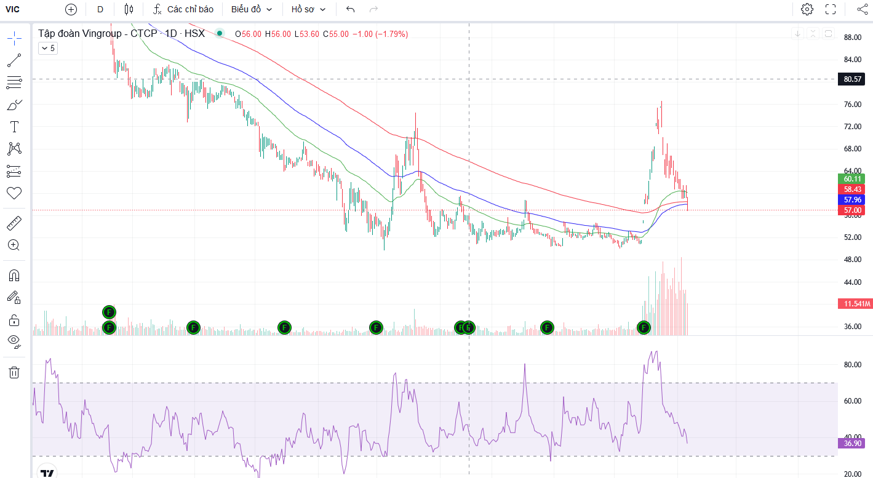Enter fullscreen chart mode

point(831,9)
